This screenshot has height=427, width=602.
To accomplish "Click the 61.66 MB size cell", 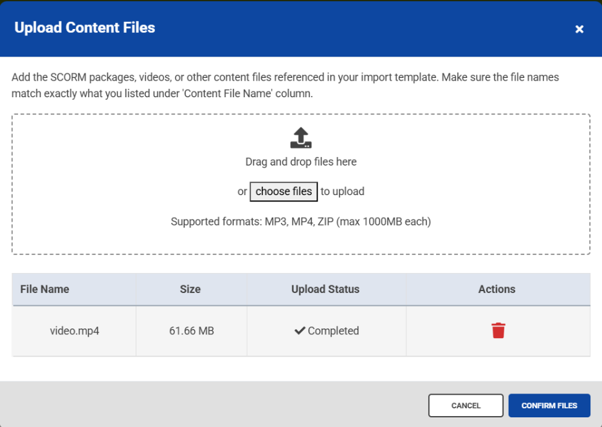I will tap(192, 331).
